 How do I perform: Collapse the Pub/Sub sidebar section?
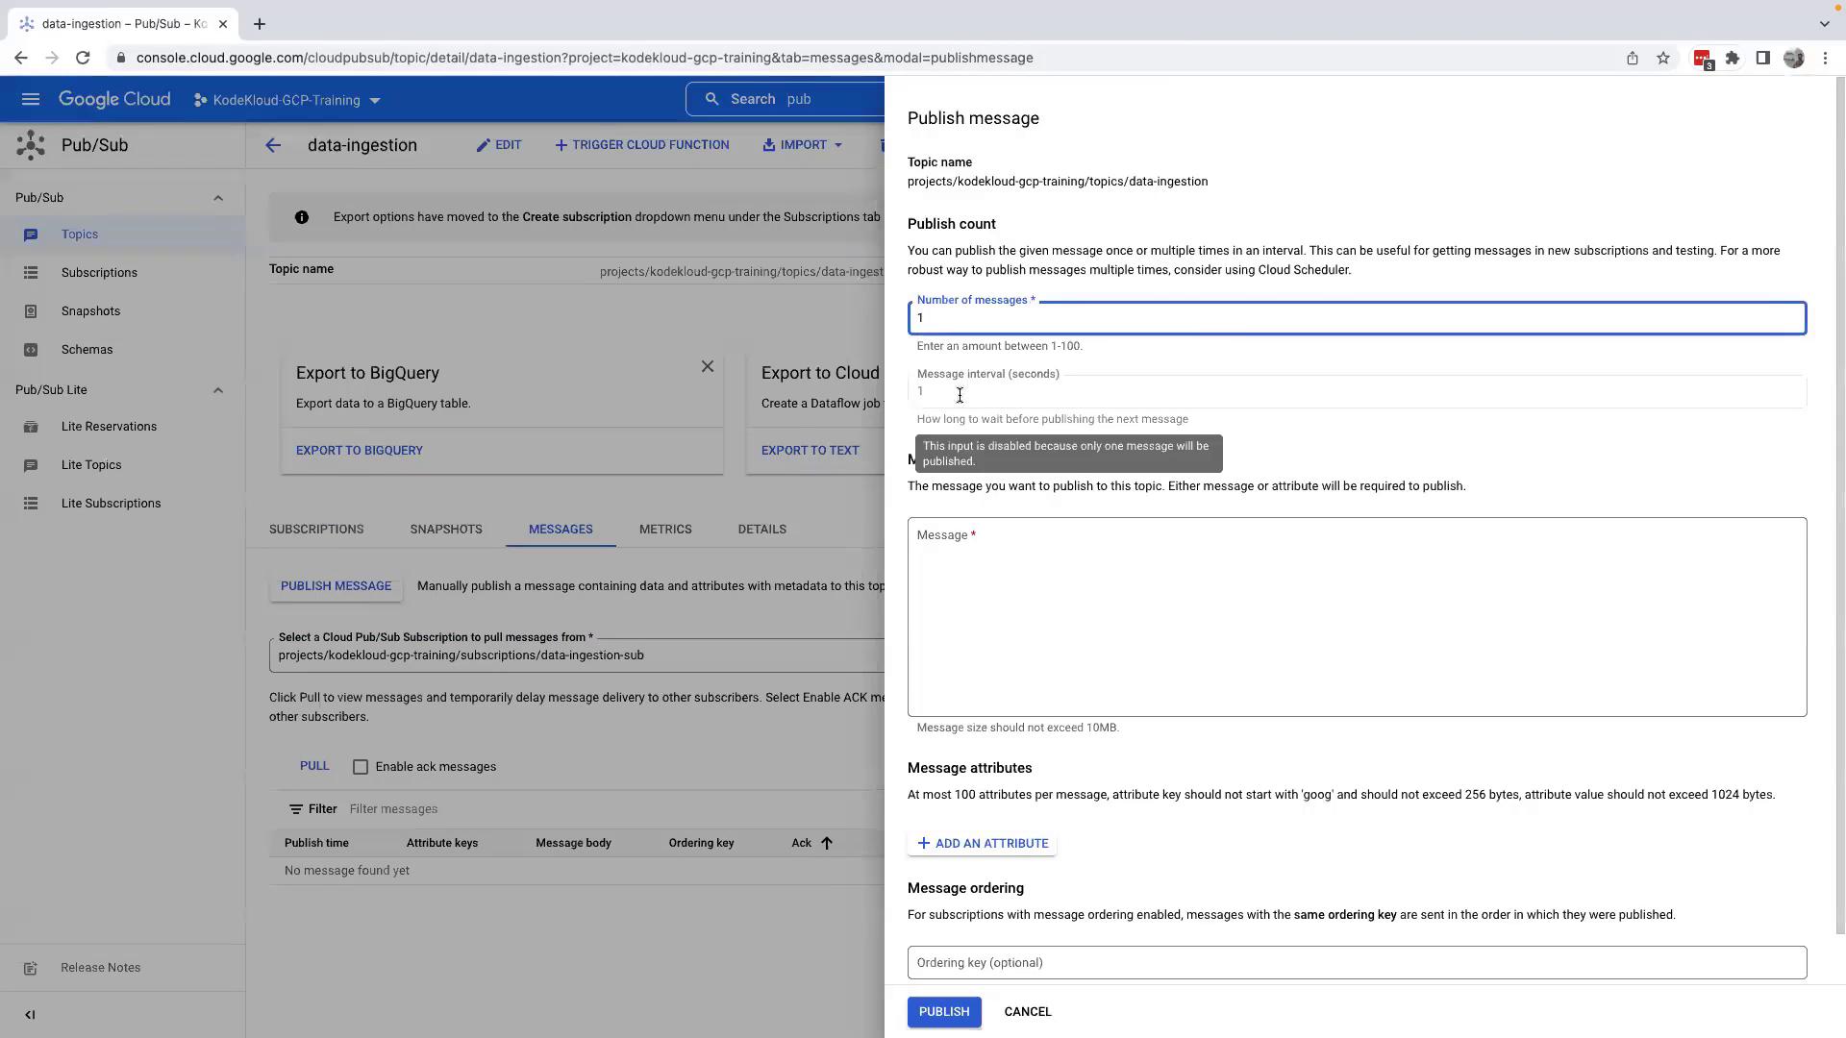tap(218, 198)
